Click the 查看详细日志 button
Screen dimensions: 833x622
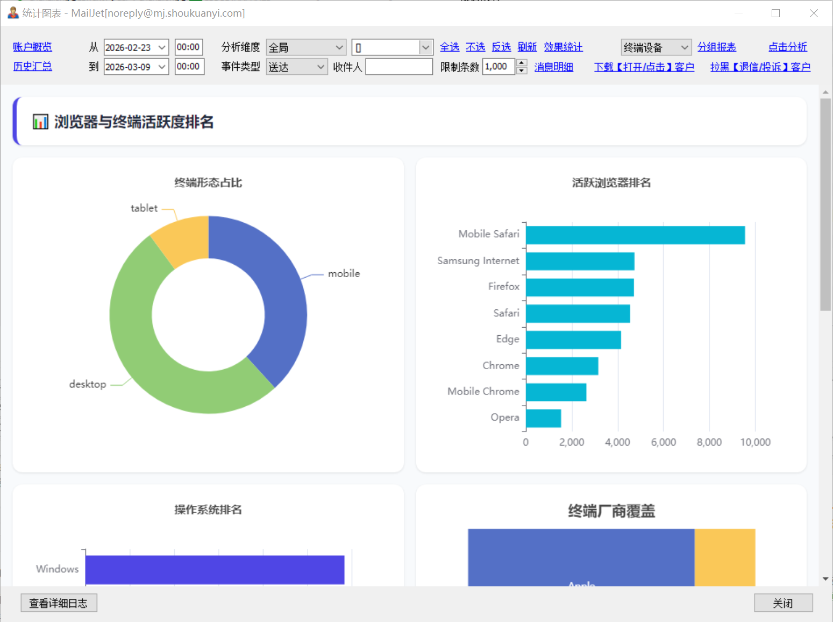[59, 603]
